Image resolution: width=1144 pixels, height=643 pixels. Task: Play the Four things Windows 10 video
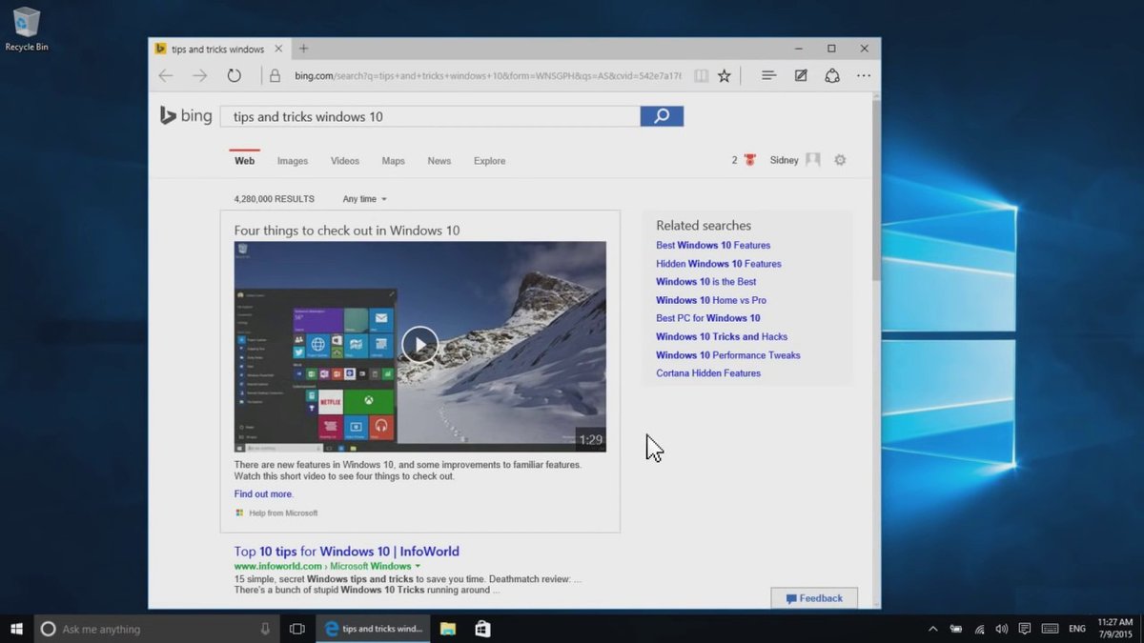[419, 345]
